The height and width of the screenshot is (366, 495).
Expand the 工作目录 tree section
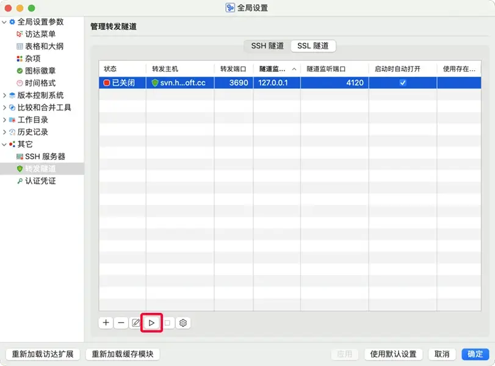[6, 120]
